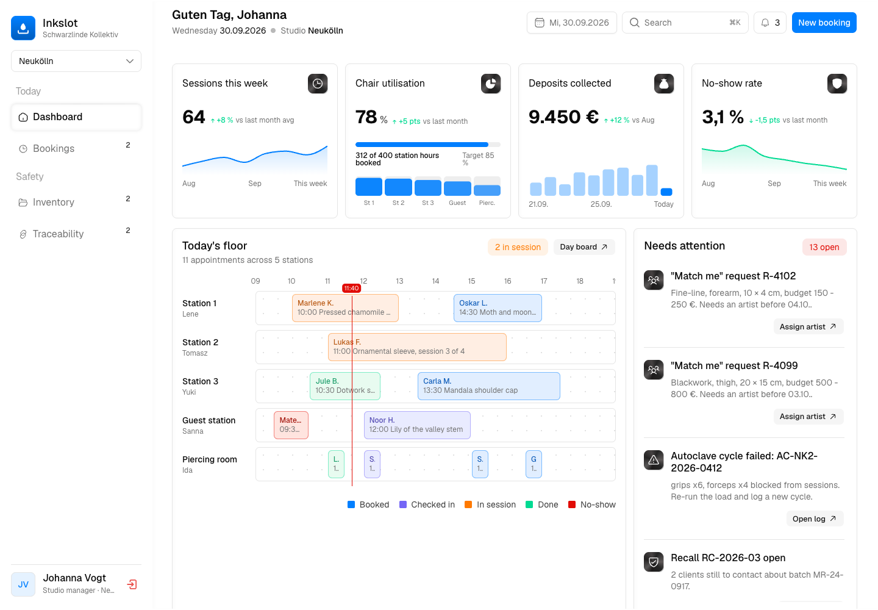
Task: Open the Bookings section
Action: tap(76, 149)
